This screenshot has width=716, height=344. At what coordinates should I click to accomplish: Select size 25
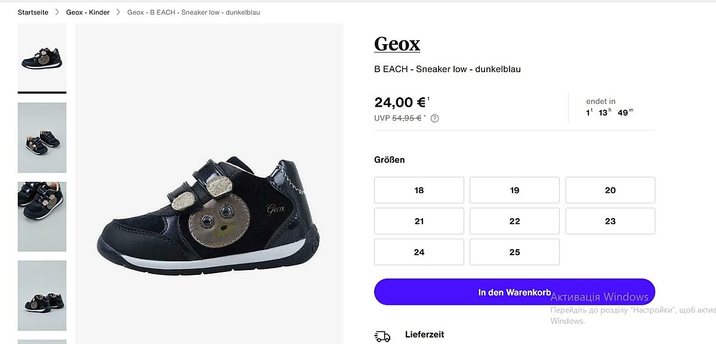click(x=514, y=252)
